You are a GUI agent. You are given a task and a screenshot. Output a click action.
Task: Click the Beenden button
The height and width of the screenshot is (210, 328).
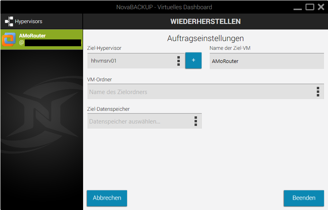click(x=304, y=198)
